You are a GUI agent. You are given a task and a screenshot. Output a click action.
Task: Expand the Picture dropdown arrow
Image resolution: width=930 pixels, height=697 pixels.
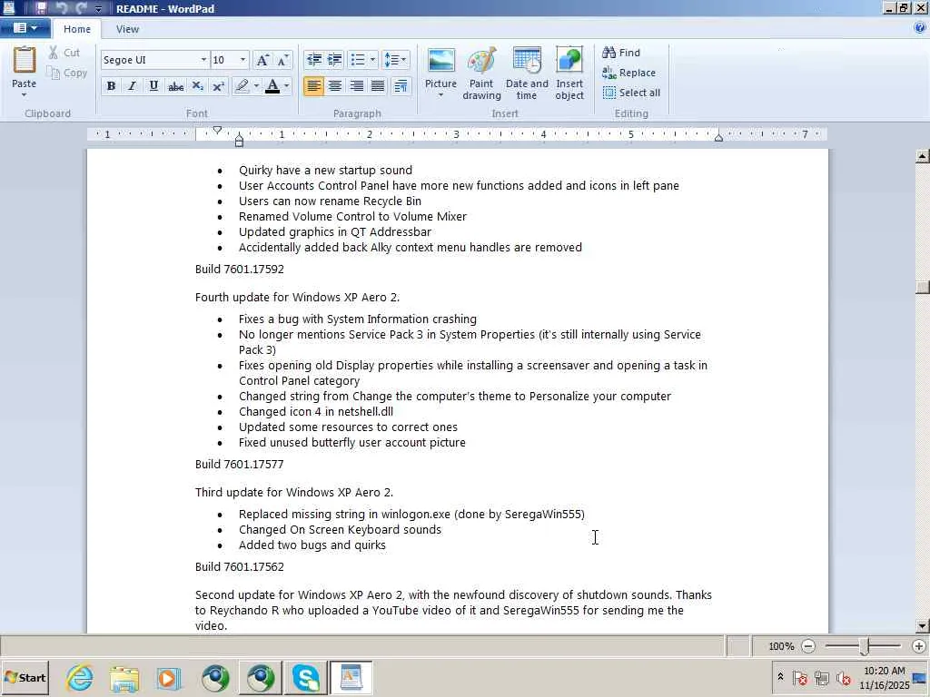[440, 95]
